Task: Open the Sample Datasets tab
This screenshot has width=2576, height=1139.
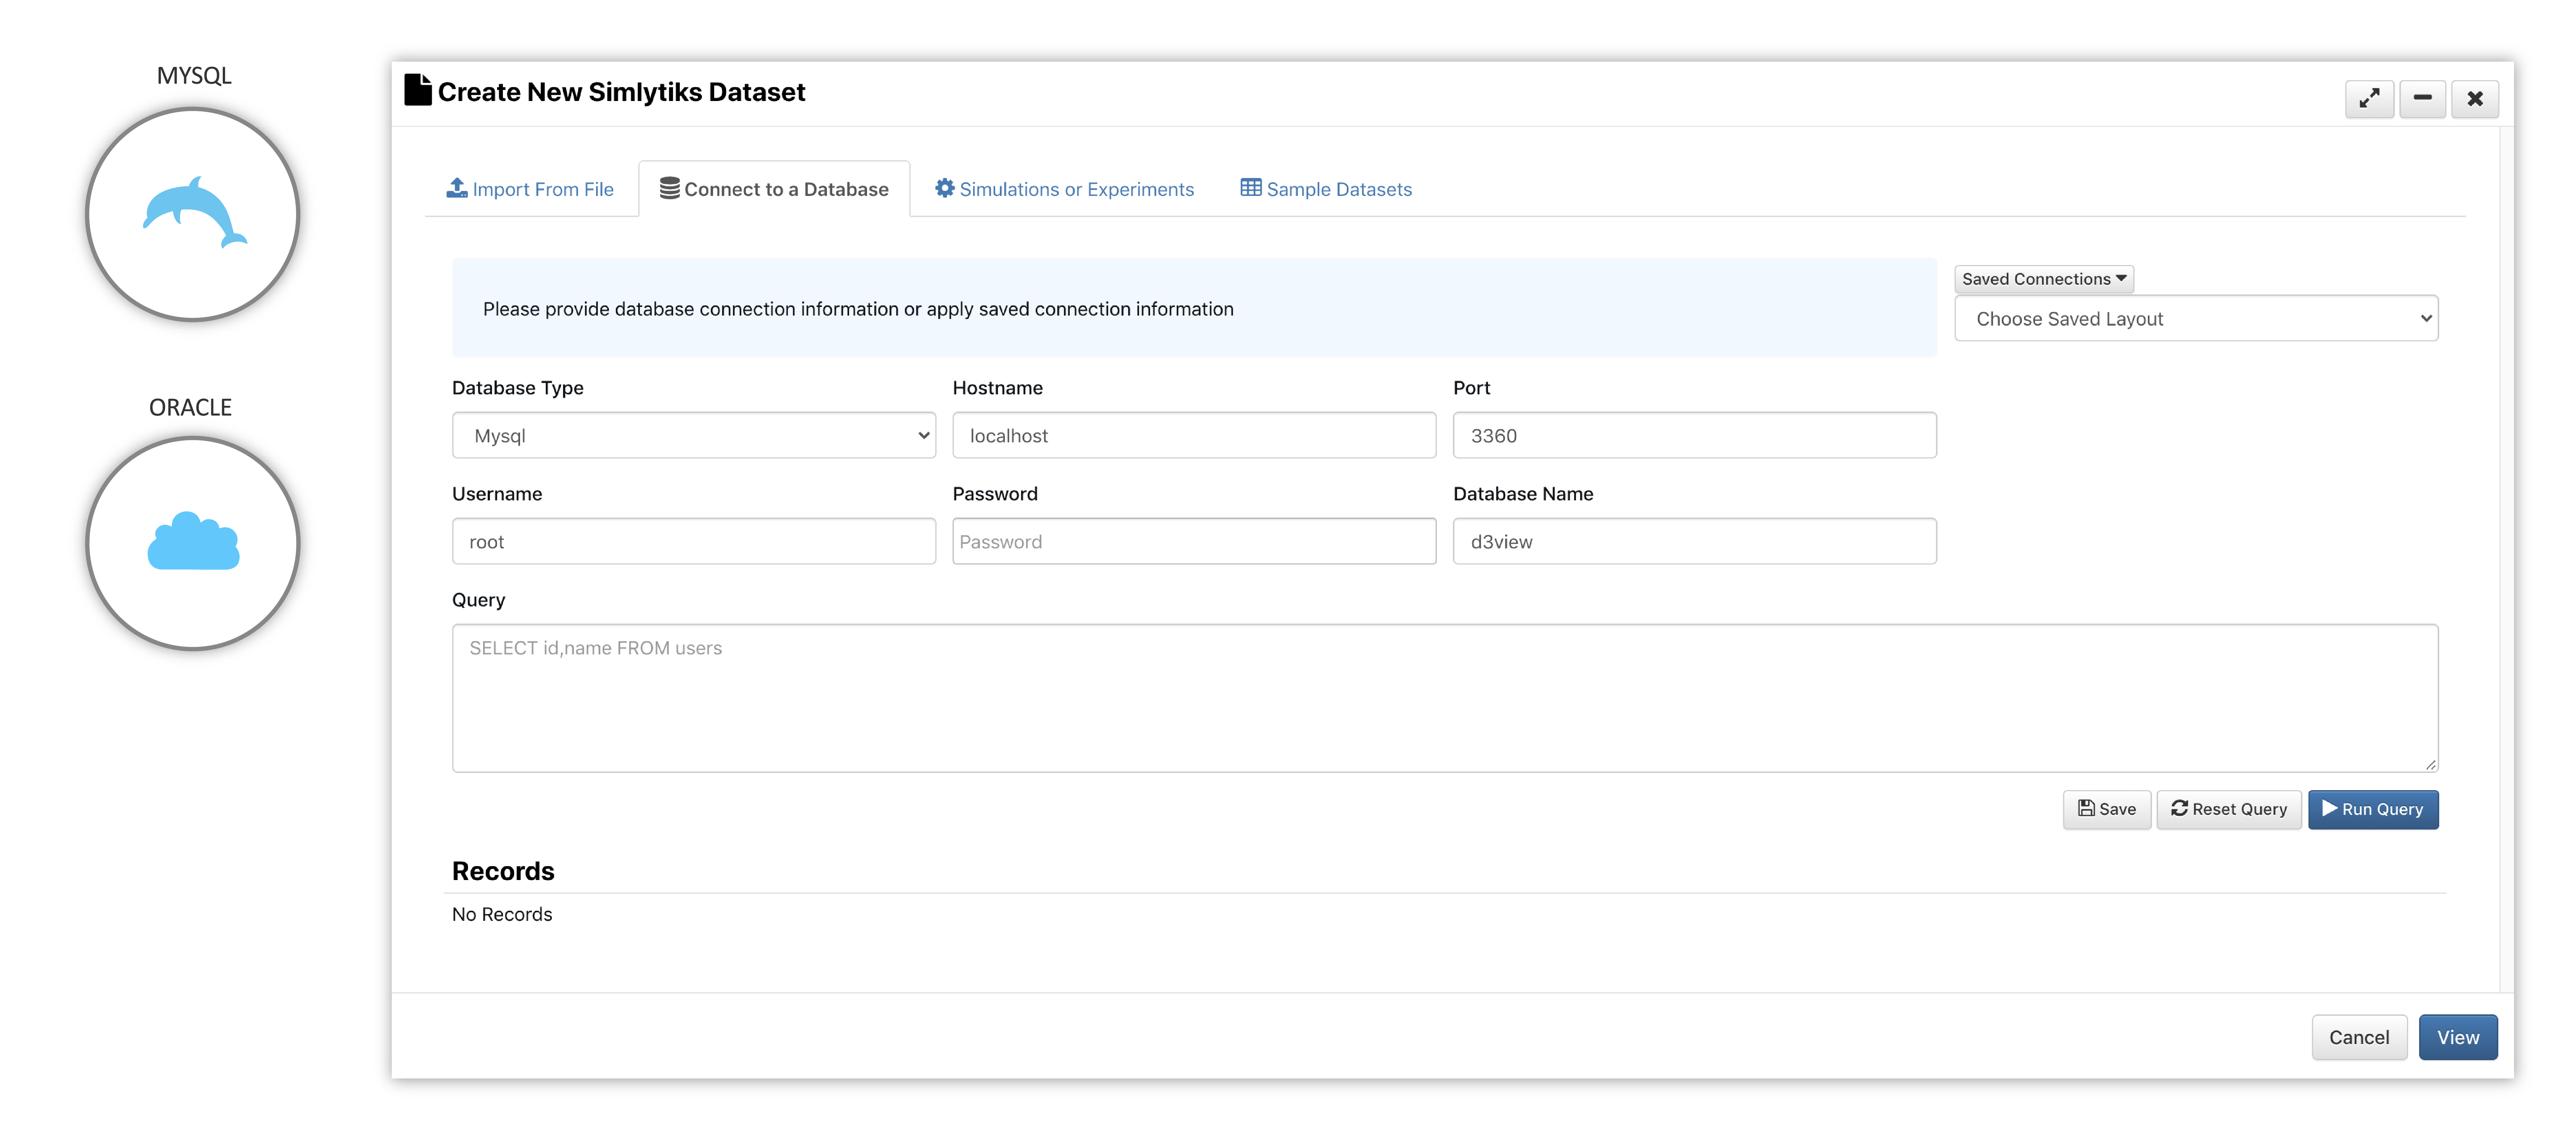Action: click(x=1326, y=189)
